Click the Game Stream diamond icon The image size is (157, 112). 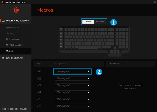[x=3, y=58]
